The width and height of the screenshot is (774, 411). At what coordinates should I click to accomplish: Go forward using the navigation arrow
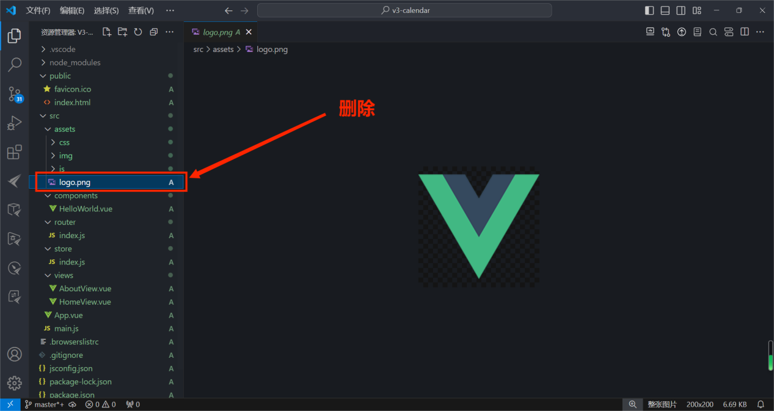(x=244, y=10)
